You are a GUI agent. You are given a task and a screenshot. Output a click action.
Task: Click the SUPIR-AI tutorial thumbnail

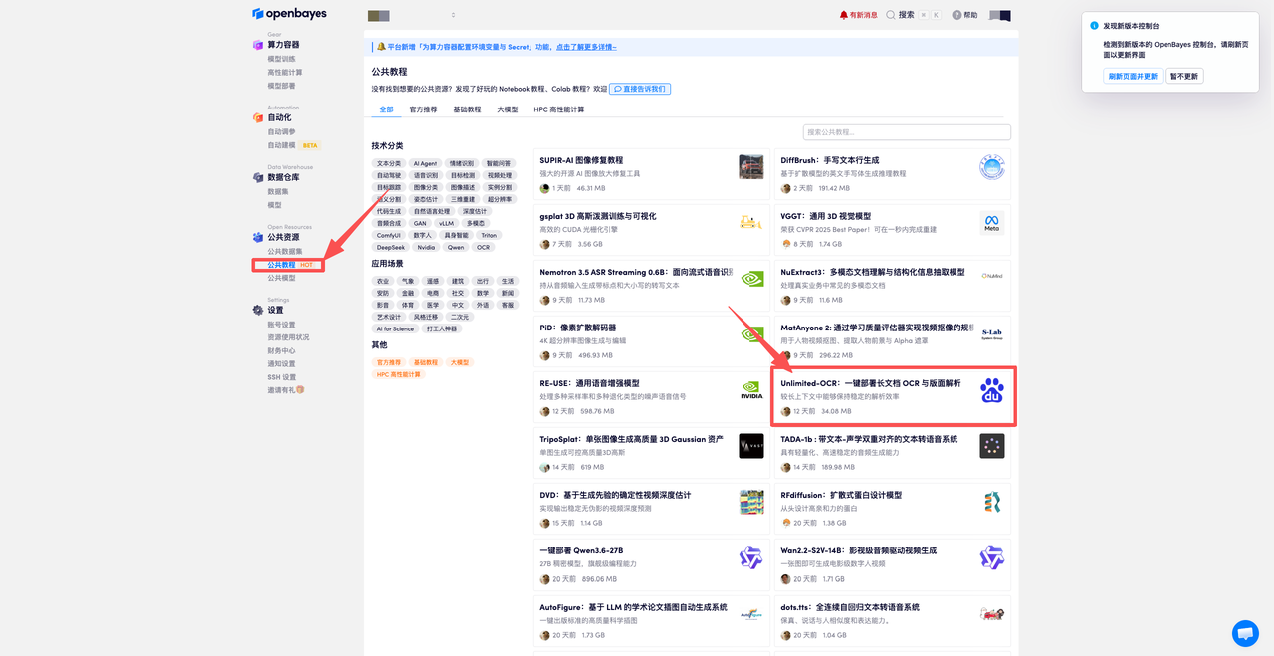pyautogui.click(x=751, y=167)
